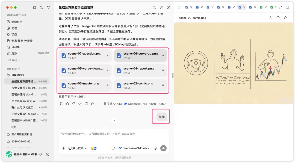
Task: Click the filter funnel icon in sidebar header
Action: 48,8
